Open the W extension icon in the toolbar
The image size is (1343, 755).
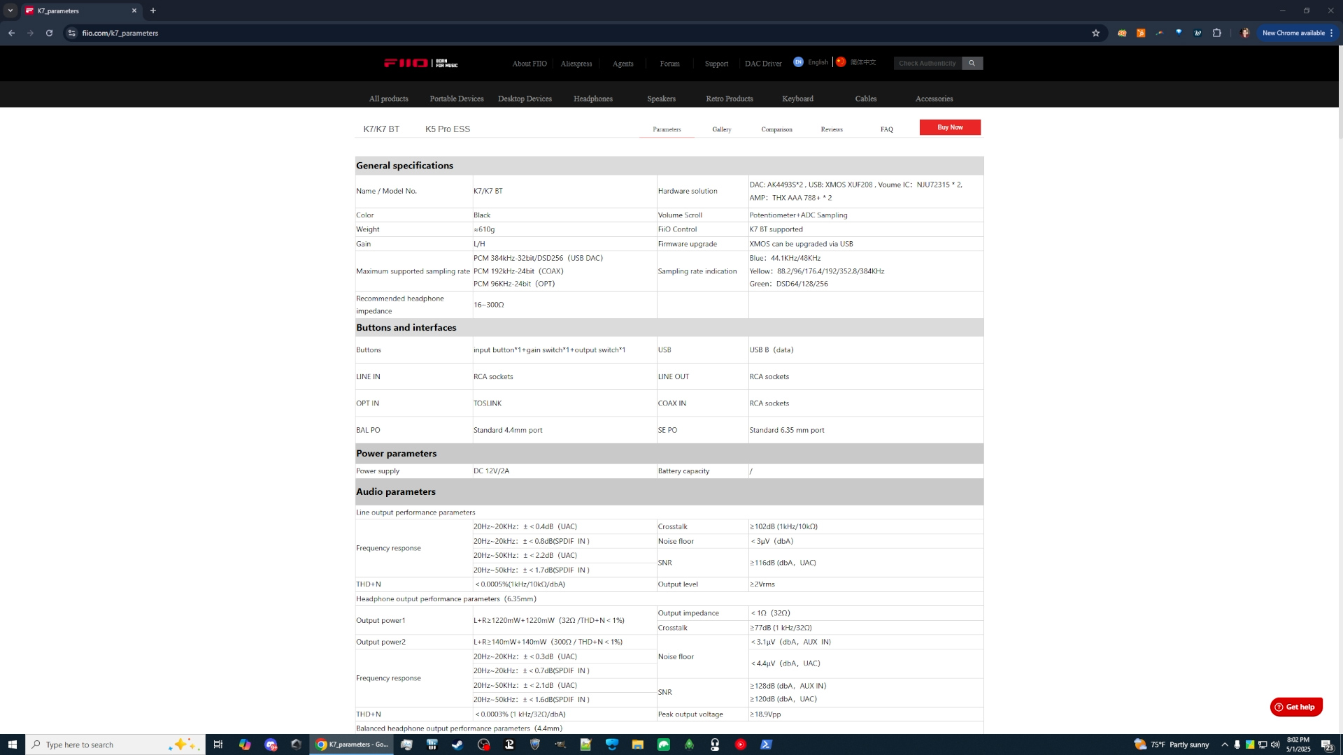coord(1198,33)
